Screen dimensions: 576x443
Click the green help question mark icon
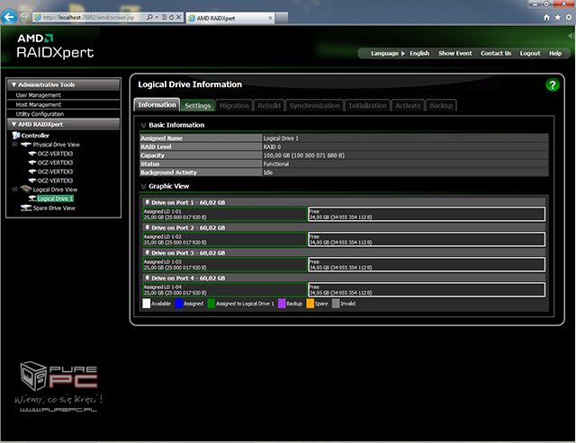[x=552, y=84]
